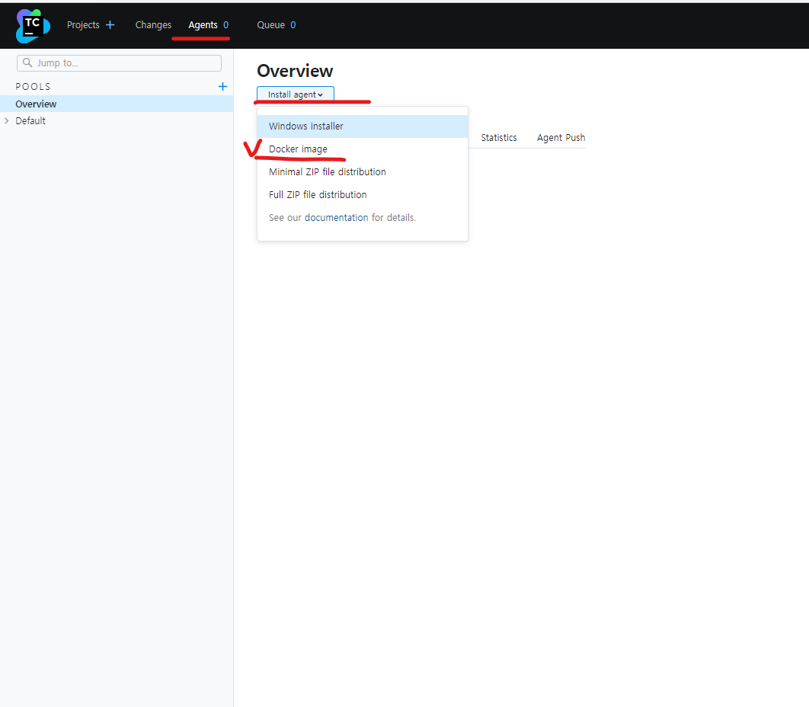Viewport: 809px width, 707px height.
Task: Choose Docker image option
Action: pos(362,149)
